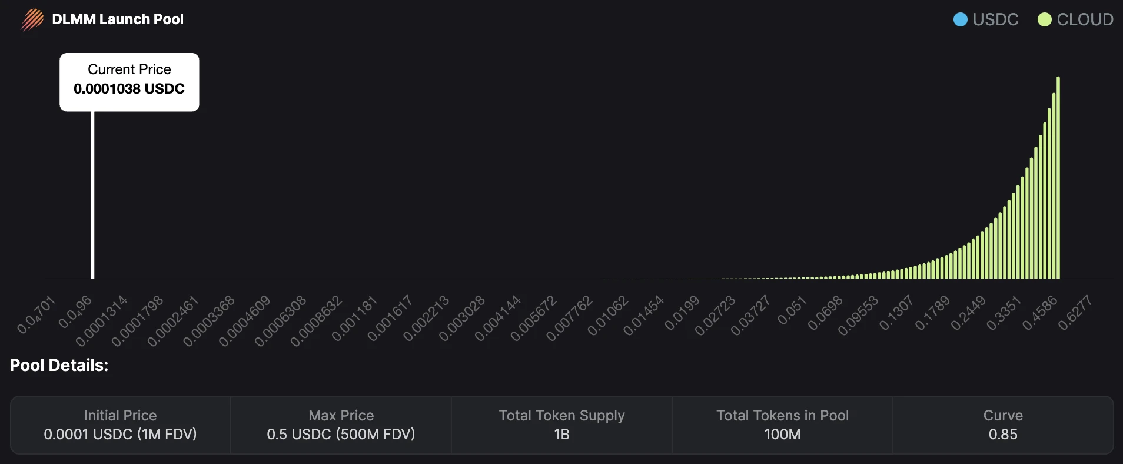1123x464 pixels.
Task: Click the Meteora DLMM logo icon
Action: 32,19
